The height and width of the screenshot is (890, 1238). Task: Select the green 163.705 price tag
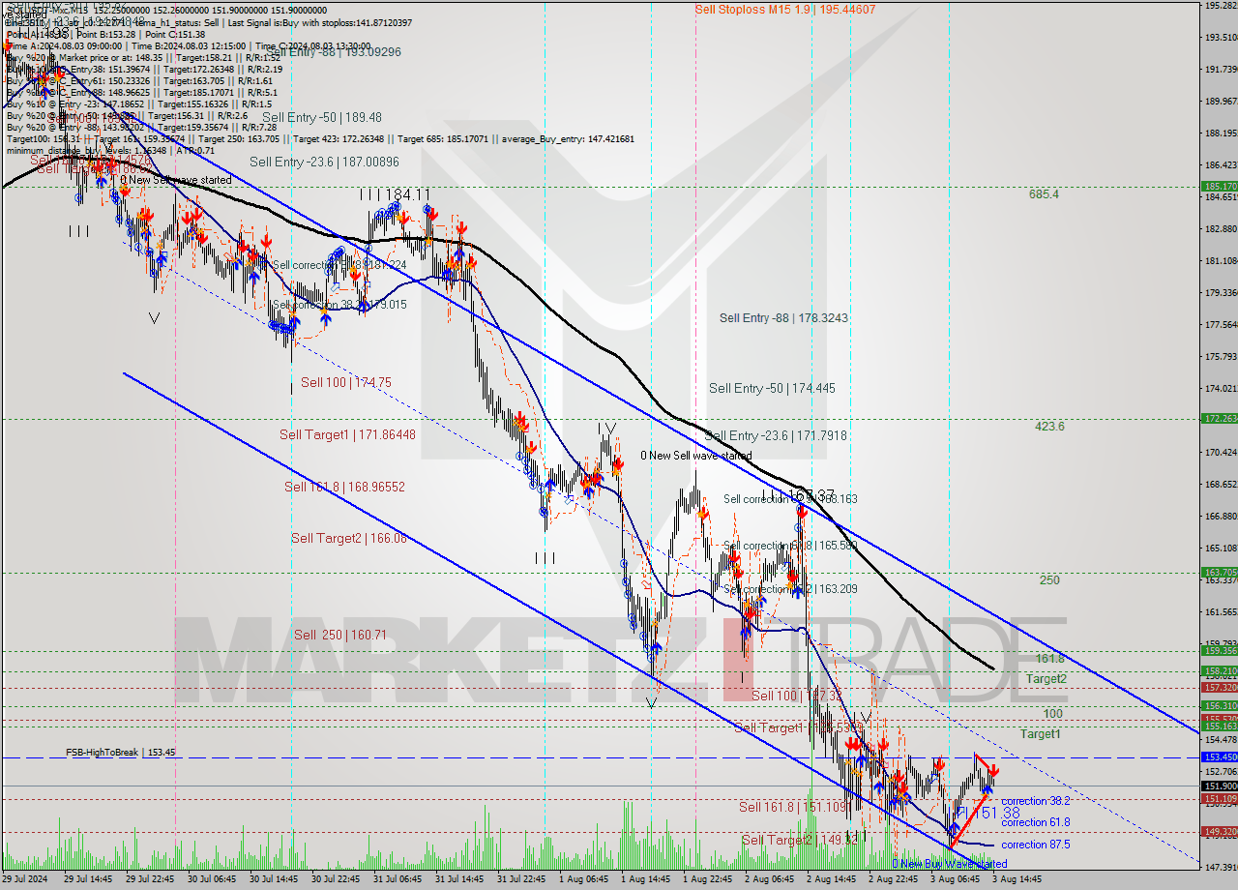(x=1219, y=572)
